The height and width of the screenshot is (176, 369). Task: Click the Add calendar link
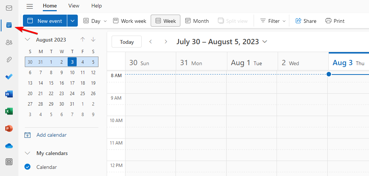[x=51, y=135]
